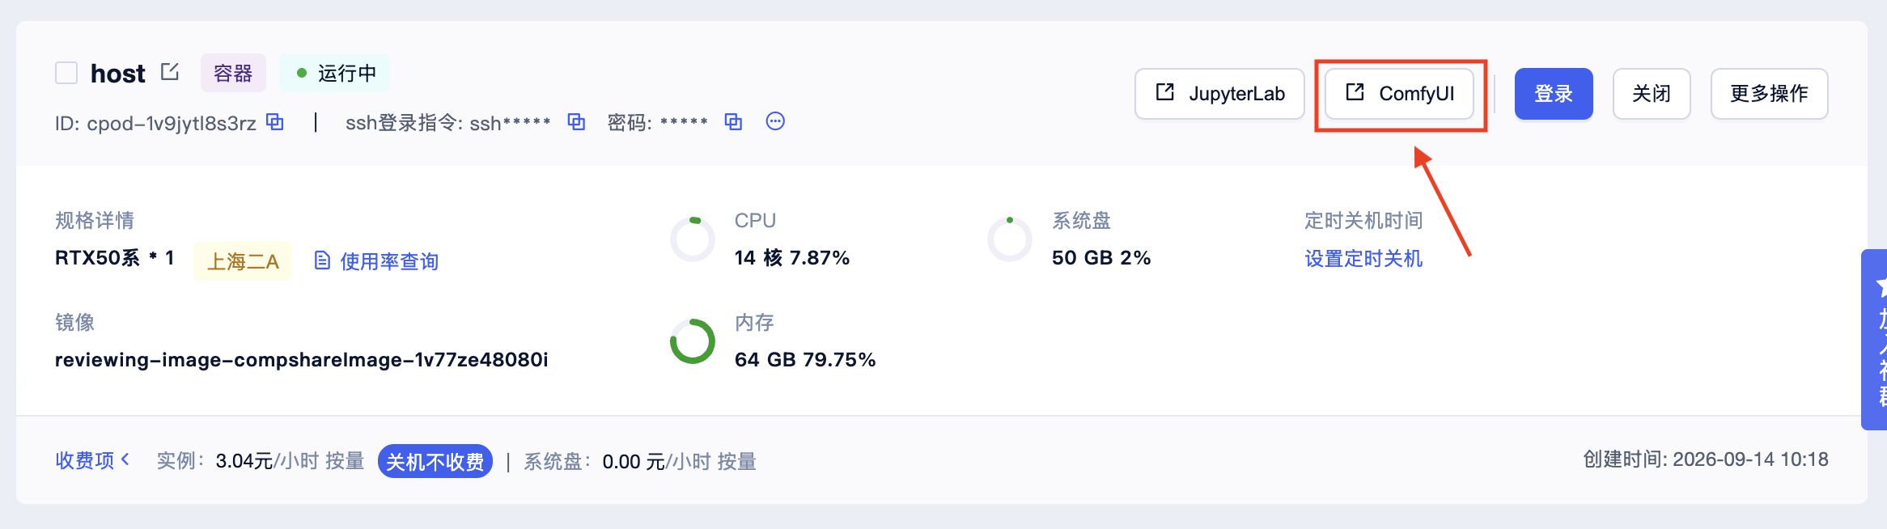Open the circled ellipsis more-info icon
Screen dimensions: 1887x529
click(x=775, y=121)
